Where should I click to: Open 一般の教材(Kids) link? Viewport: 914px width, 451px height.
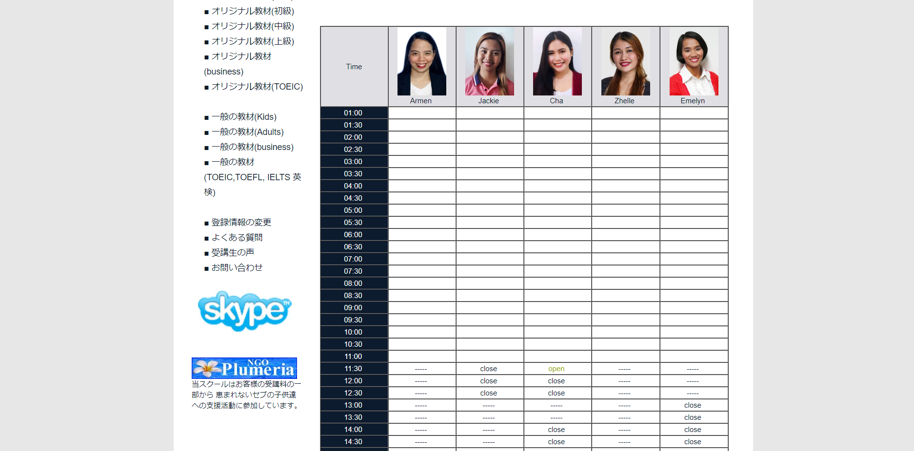[x=243, y=116]
